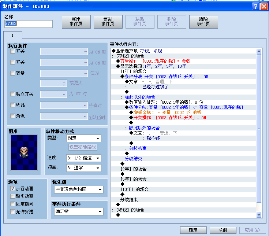Click the 新建事件页 button
The image size is (269, 236).
pos(76,22)
